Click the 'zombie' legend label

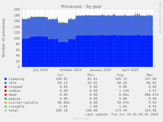point(14,91)
